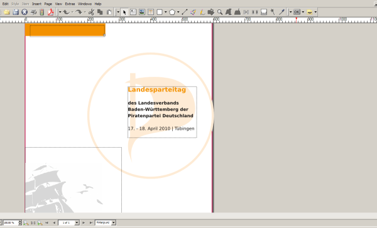Click the Save floppy disk icon
Screen dimensions: 377x228
click(x=16, y=12)
